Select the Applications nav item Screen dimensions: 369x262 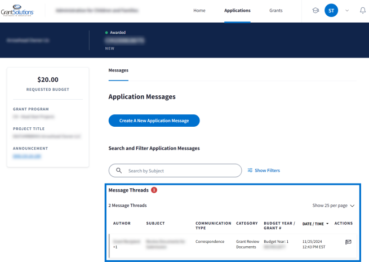pos(237,11)
